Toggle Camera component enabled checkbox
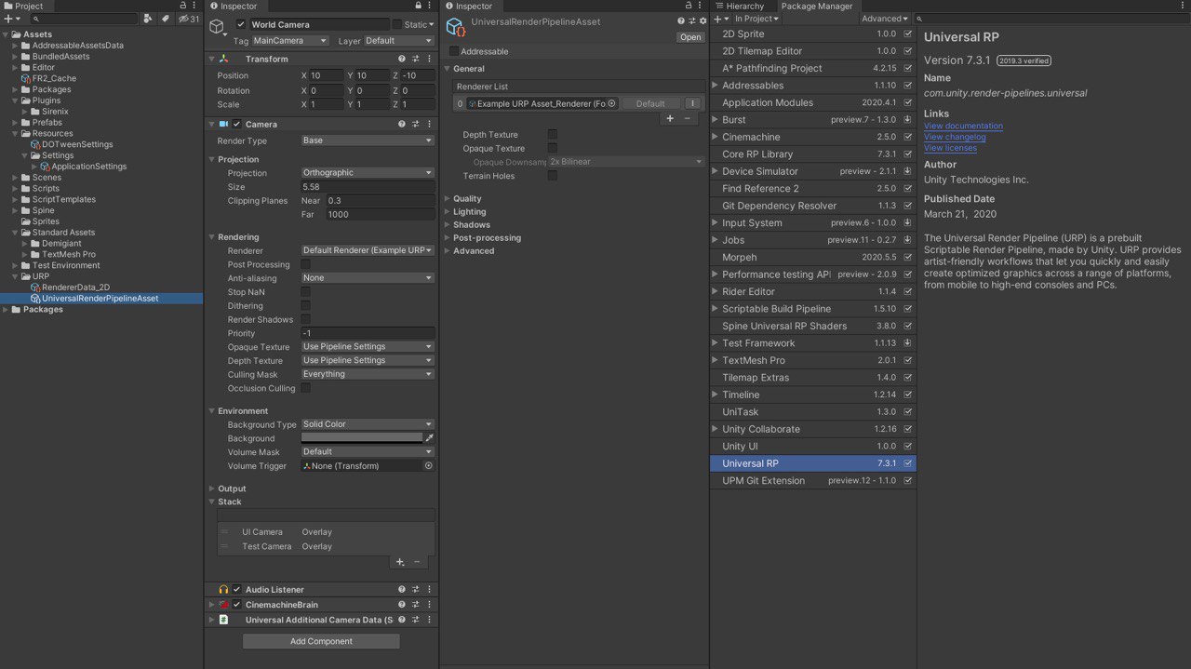This screenshot has height=669, width=1191. pos(236,124)
